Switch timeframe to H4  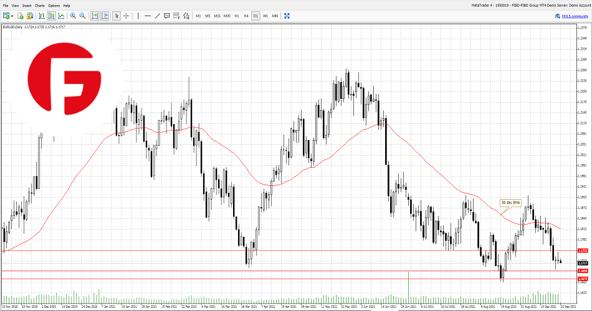246,16
